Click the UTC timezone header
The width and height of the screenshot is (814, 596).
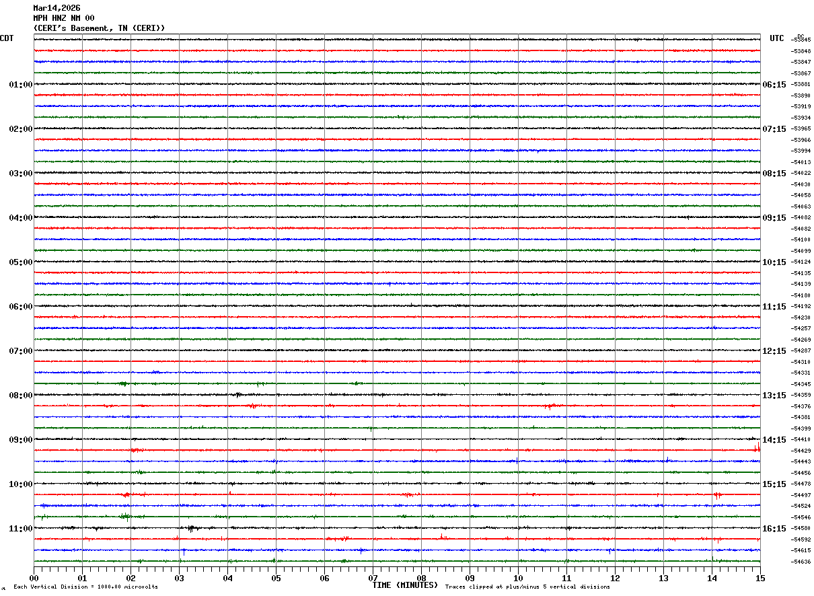point(777,38)
